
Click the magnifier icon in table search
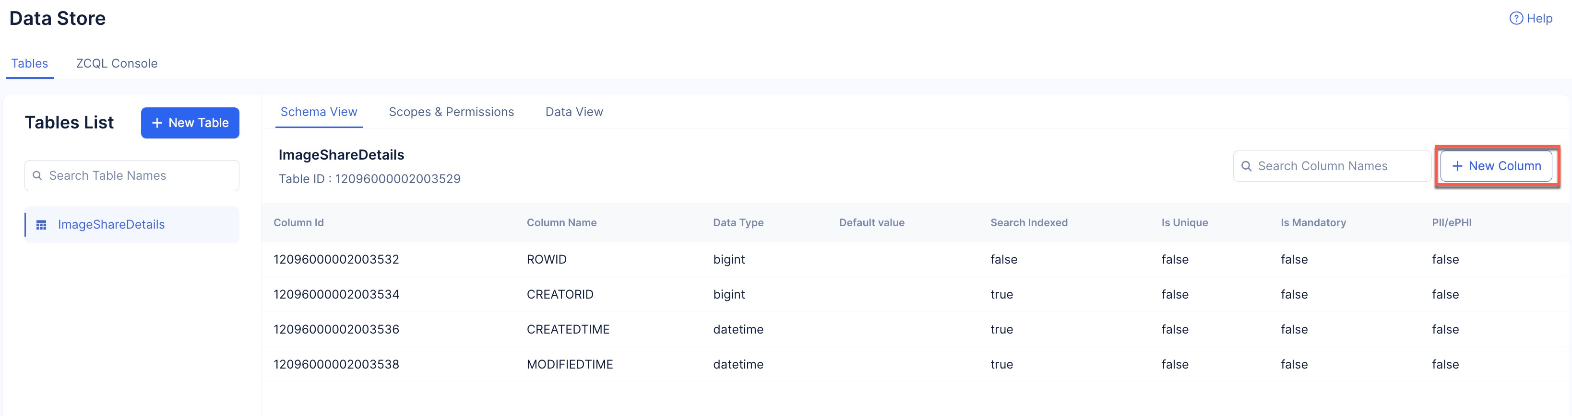pyautogui.click(x=37, y=175)
